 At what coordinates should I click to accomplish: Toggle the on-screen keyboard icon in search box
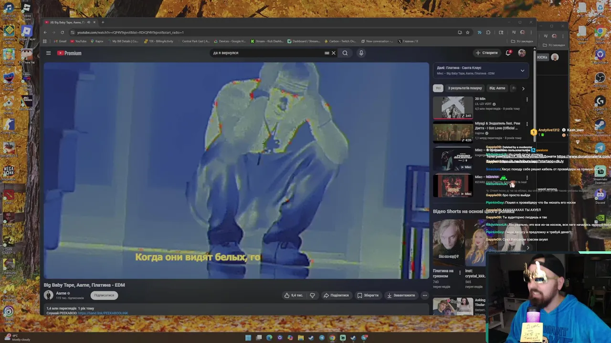[327, 53]
